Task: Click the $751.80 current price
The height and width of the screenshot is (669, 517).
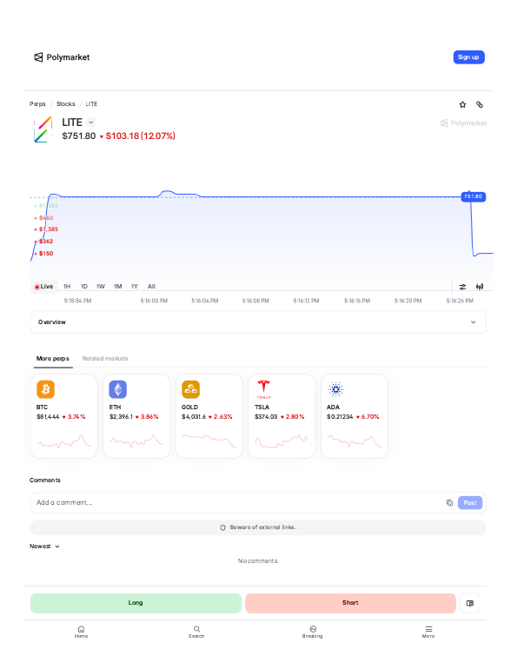Action: tap(79, 136)
